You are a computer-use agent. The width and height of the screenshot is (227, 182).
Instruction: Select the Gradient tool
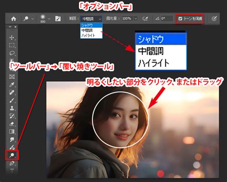(x=12, y=131)
